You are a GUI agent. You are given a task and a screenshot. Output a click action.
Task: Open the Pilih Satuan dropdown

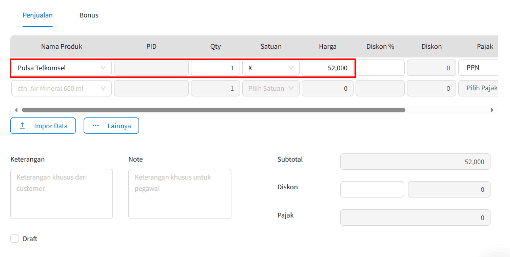point(270,88)
